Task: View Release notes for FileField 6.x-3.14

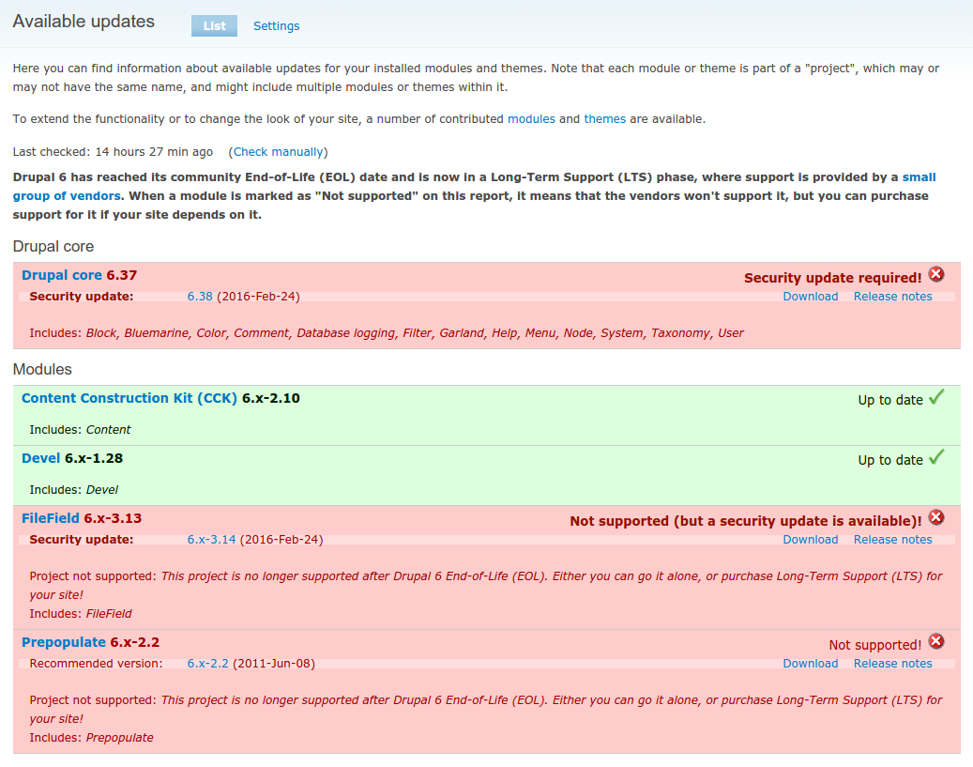Action: coord(892,540)
